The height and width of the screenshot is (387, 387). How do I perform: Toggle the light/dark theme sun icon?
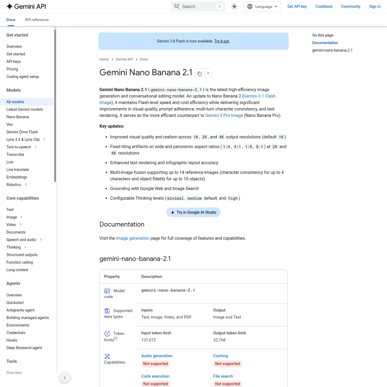[234, 6]
